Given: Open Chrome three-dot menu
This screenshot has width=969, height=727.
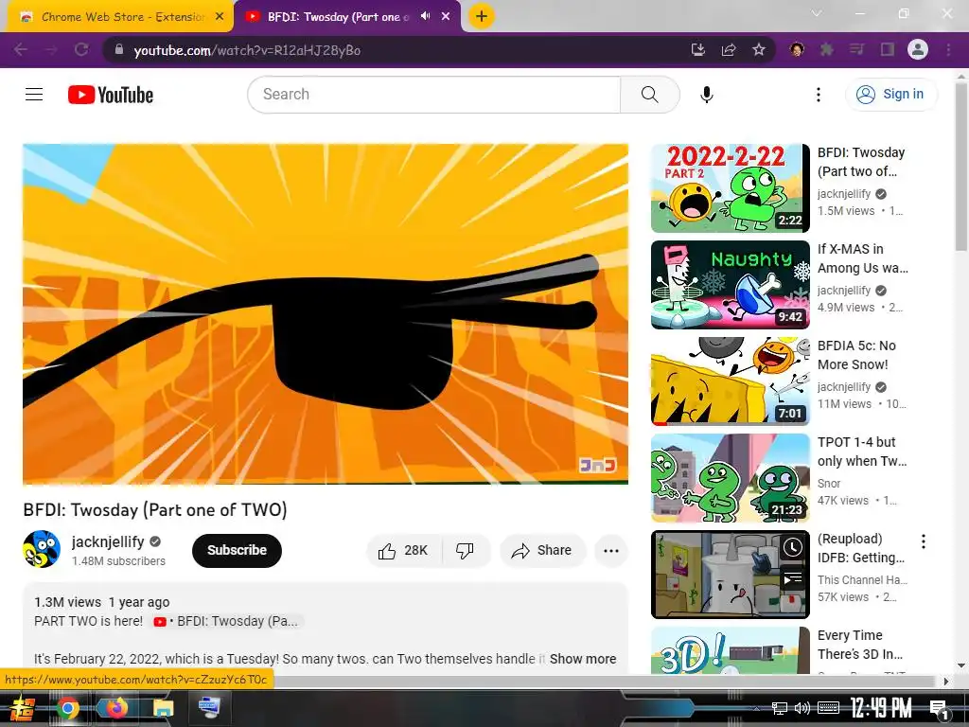Looking at the screenshot, I should [x=948, y=49].
